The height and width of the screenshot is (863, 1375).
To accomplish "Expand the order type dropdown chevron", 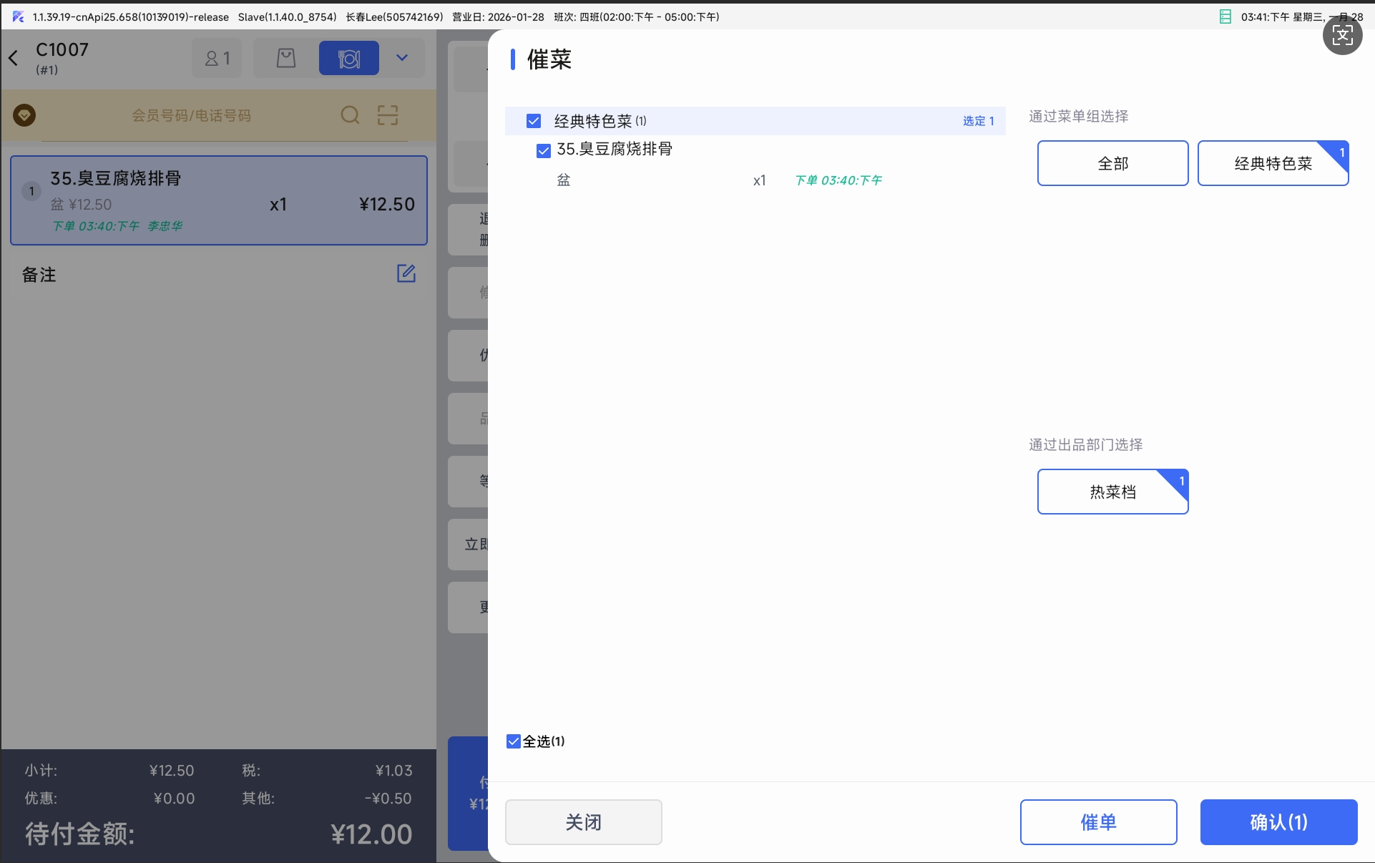I will click(x=402, y=58).
